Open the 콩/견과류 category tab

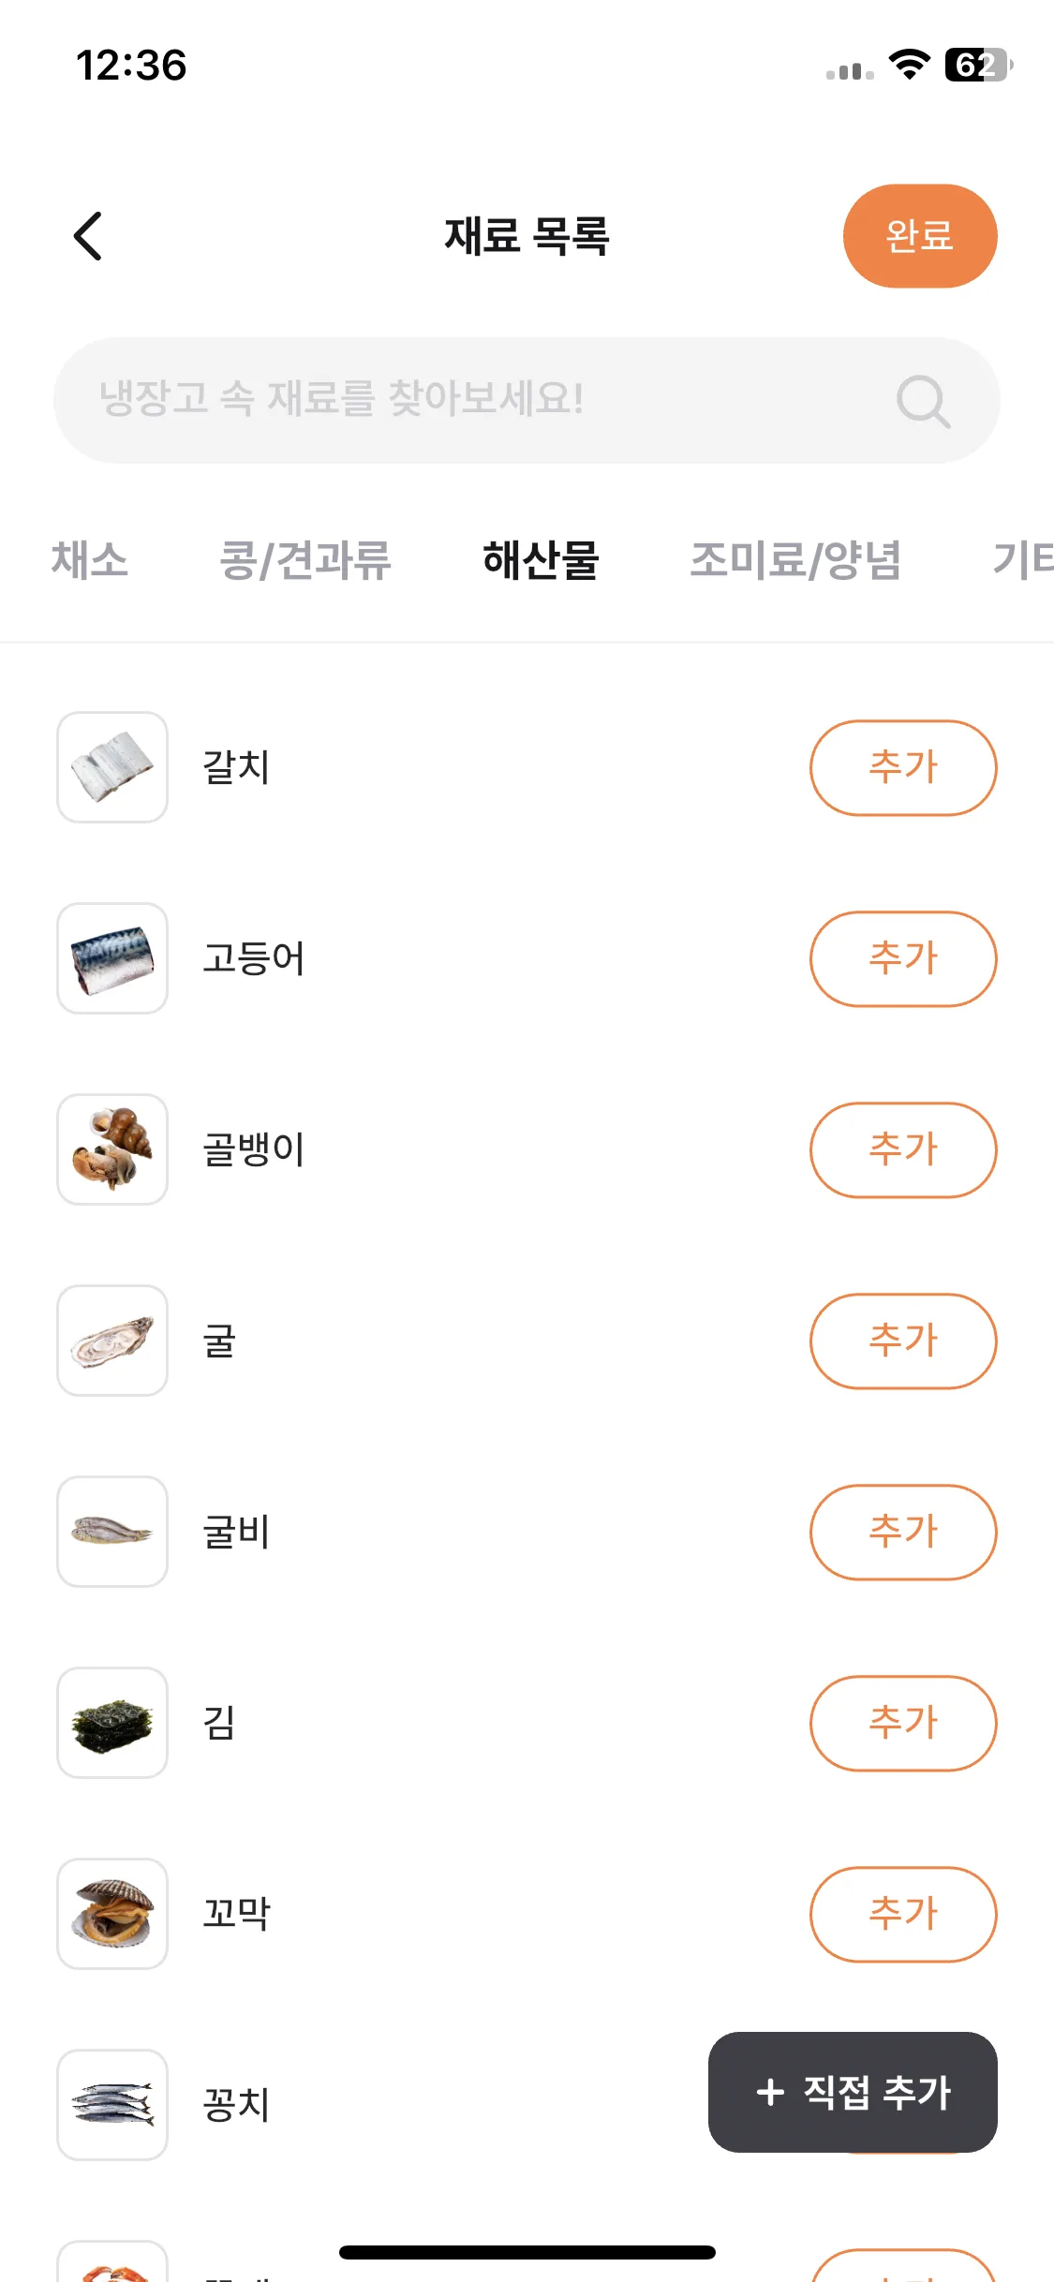304,560
